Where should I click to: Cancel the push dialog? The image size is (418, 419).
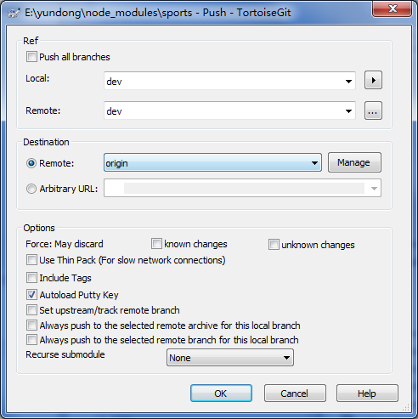[295, 394]
